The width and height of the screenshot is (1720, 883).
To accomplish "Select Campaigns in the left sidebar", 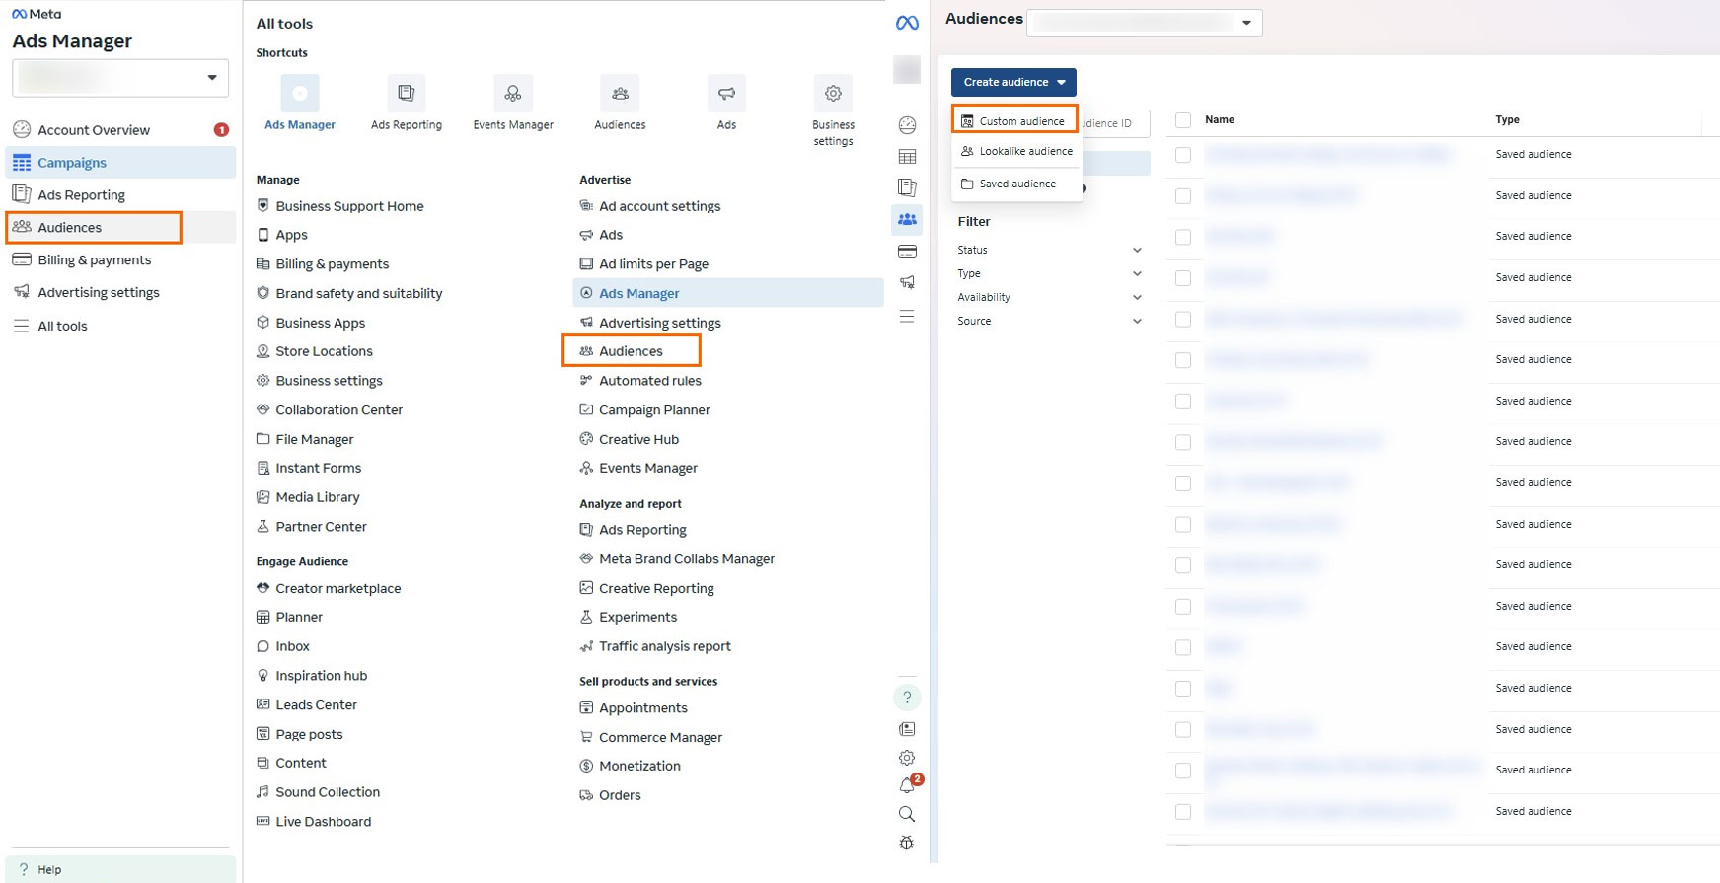I will pos(120,163).
